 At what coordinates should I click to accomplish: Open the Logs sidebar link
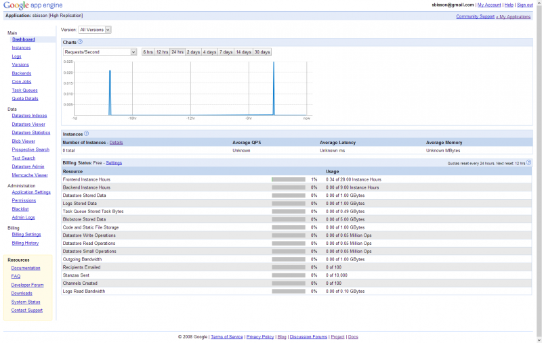pyautogui.click(x=16, y=56)
